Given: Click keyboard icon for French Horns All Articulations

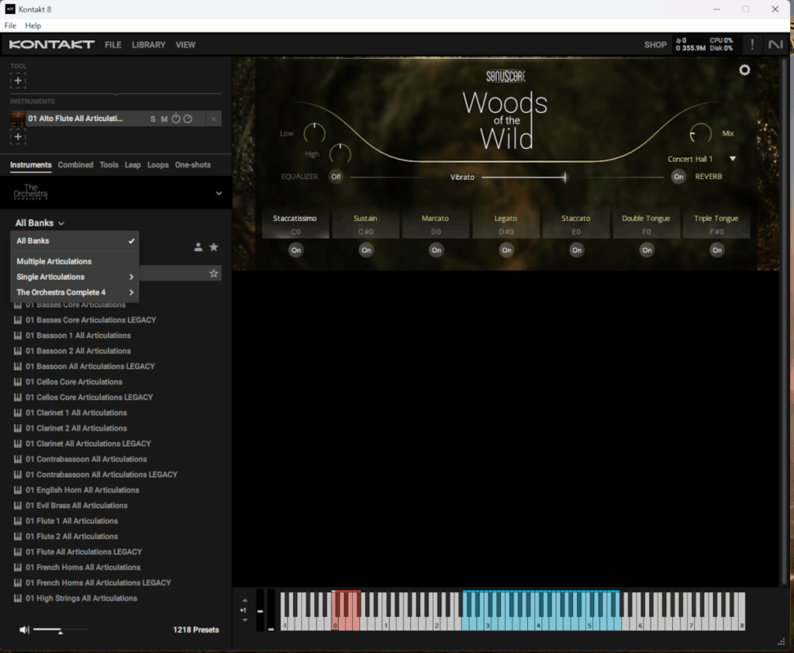Looking at the screenshot, I should [18, 568].
